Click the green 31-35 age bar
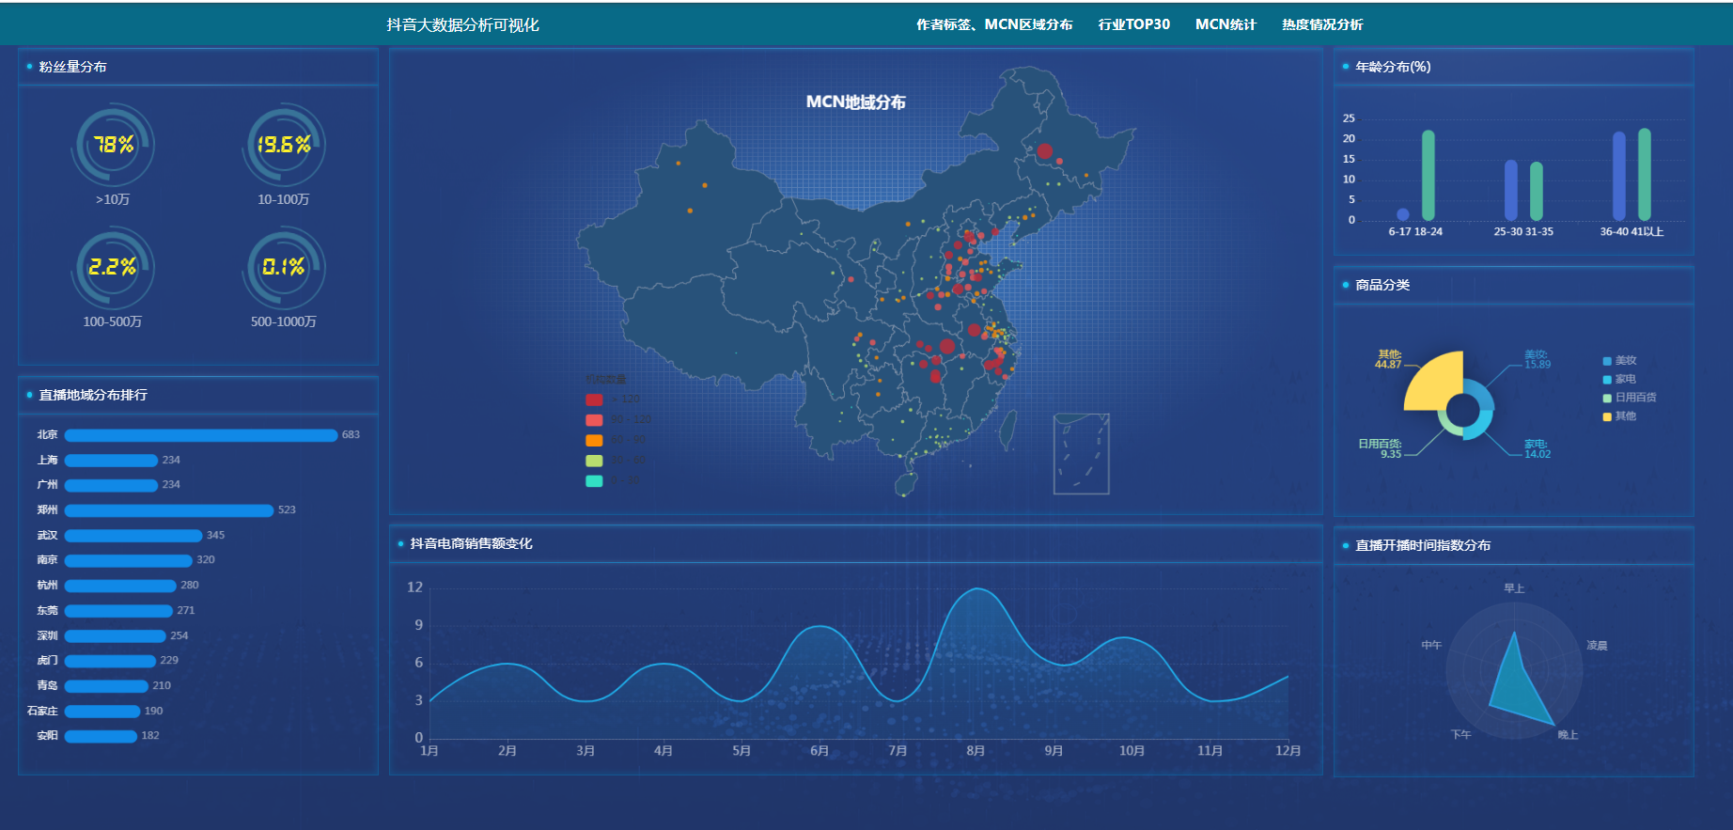The width and height of the screenshot is (1733, 830). click(x=1536, y=192)
